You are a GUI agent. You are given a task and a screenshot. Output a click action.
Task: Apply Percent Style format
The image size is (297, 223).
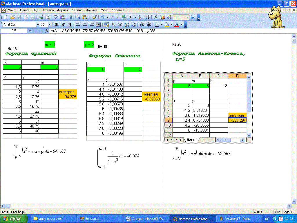click(113, 25)
